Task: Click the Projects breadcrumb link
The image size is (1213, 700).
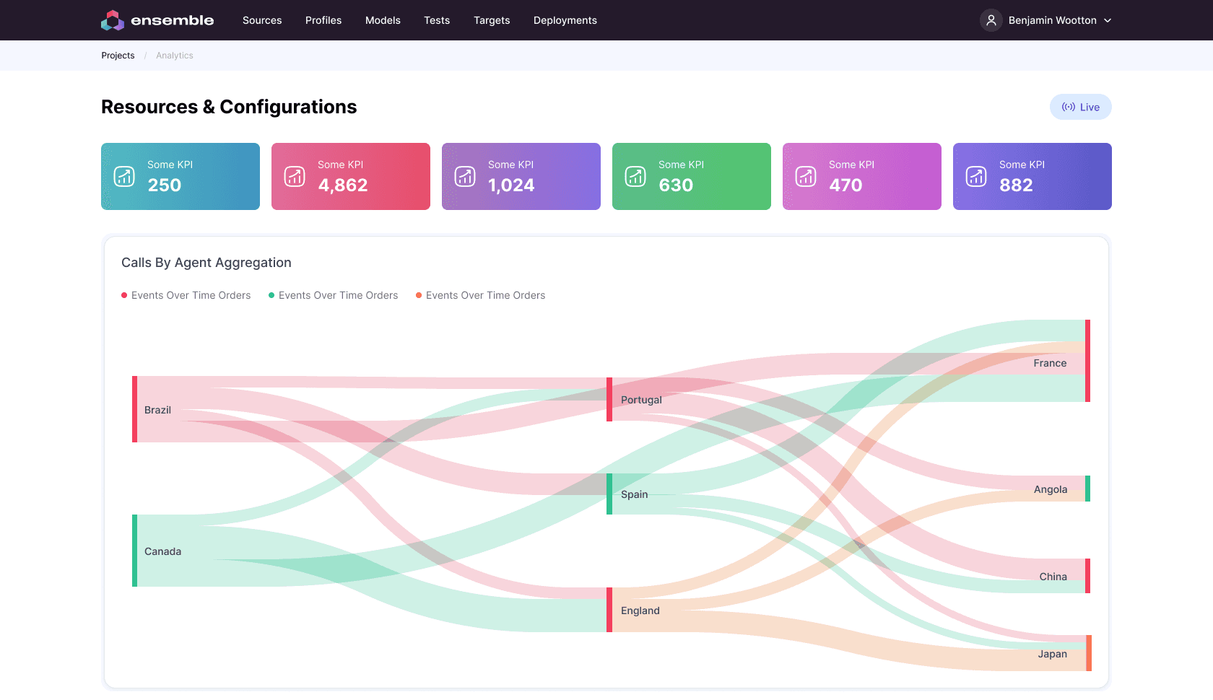Action: point(118,56)
